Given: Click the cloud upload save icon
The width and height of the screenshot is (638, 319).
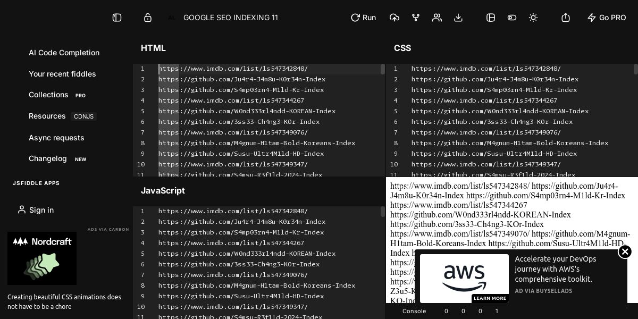Looking at the screenshot, I should point(394,18).
